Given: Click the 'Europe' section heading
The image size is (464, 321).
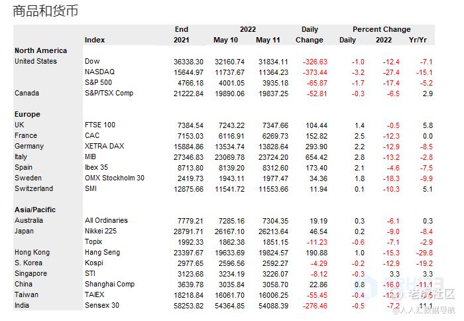Looking at the screenshot, I should [x=27, y=114].
